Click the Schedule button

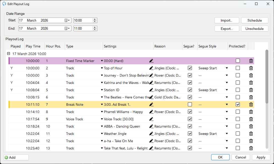coord(255,20)
